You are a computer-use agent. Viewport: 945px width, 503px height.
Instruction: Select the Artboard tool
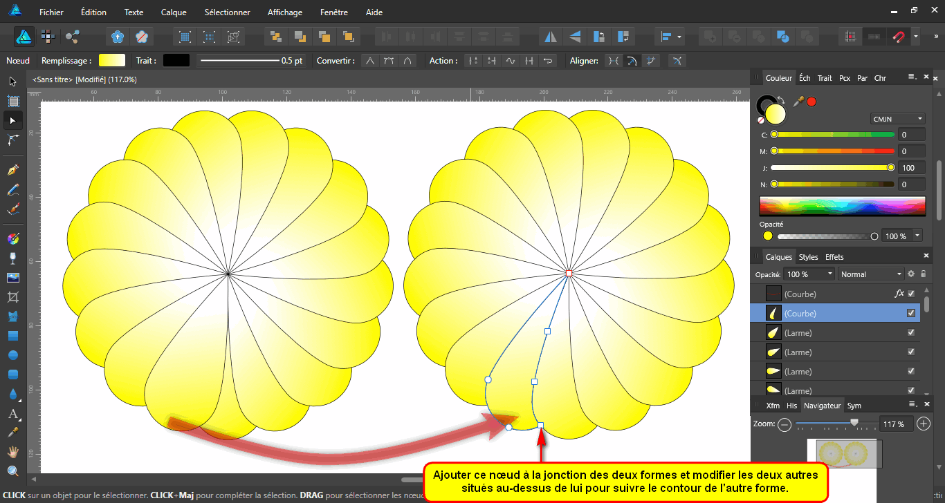tap(12, 101)
